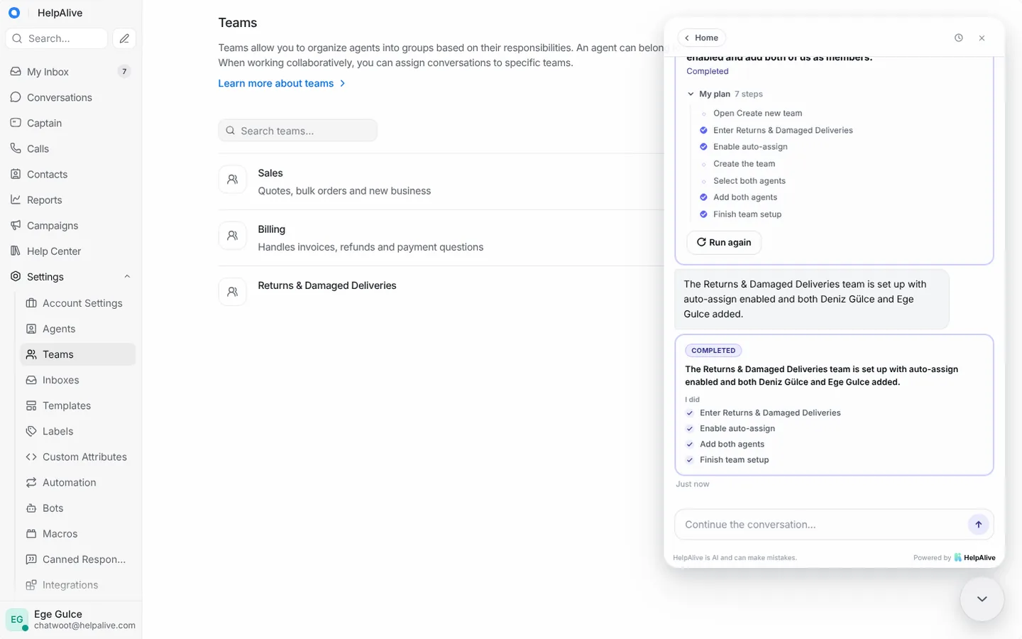Viewport: 1022px width, 639px height.
Task: Open Labels settings
Action: 78,431
